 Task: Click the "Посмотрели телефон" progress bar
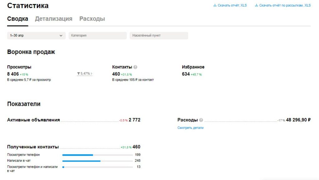coord(97,155)
